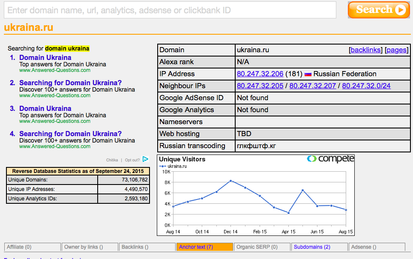Screen dimensions: 413x259
Task: Open the 80.247.32.0/24 subnet link
Action: (x=366, y=86)
